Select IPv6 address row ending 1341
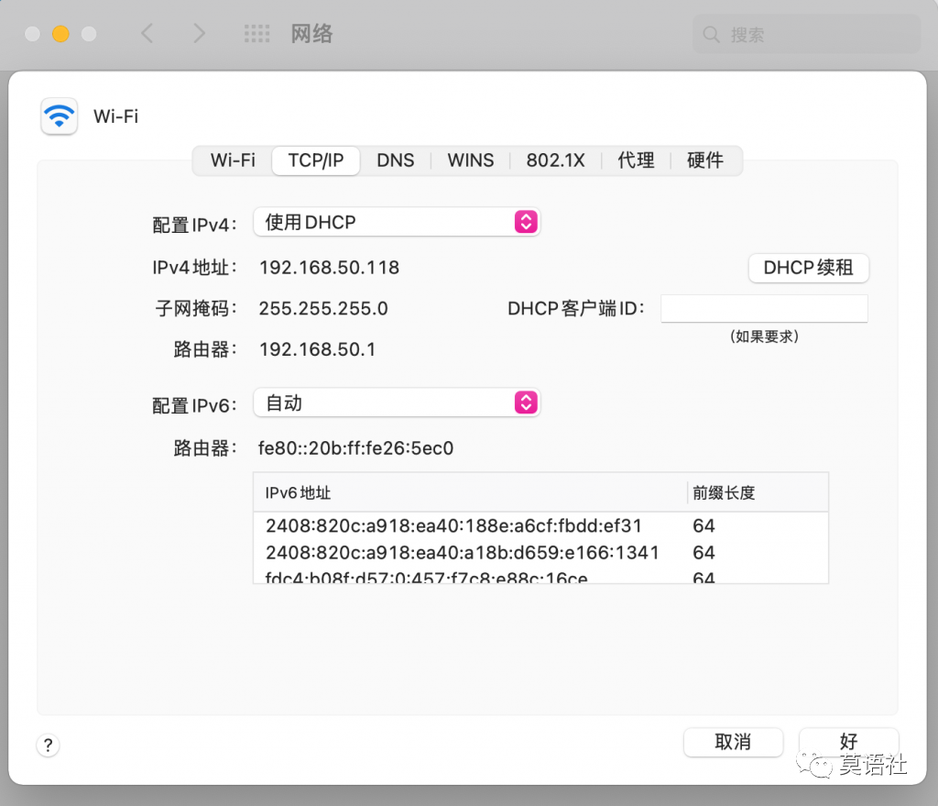 540,552
